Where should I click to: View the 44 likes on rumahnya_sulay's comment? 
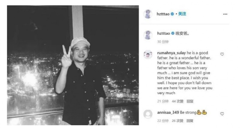[x=178, y=101]
